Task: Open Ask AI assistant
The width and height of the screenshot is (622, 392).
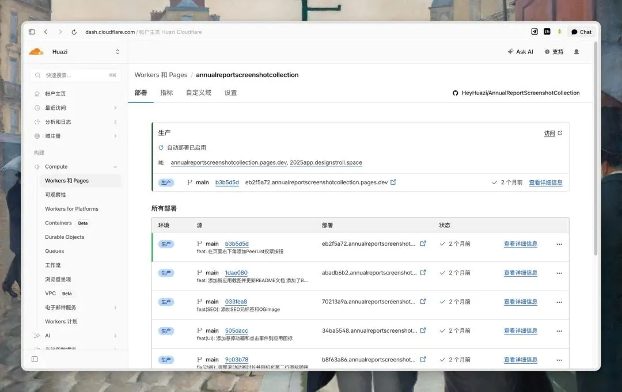Action: click(520, 52)
